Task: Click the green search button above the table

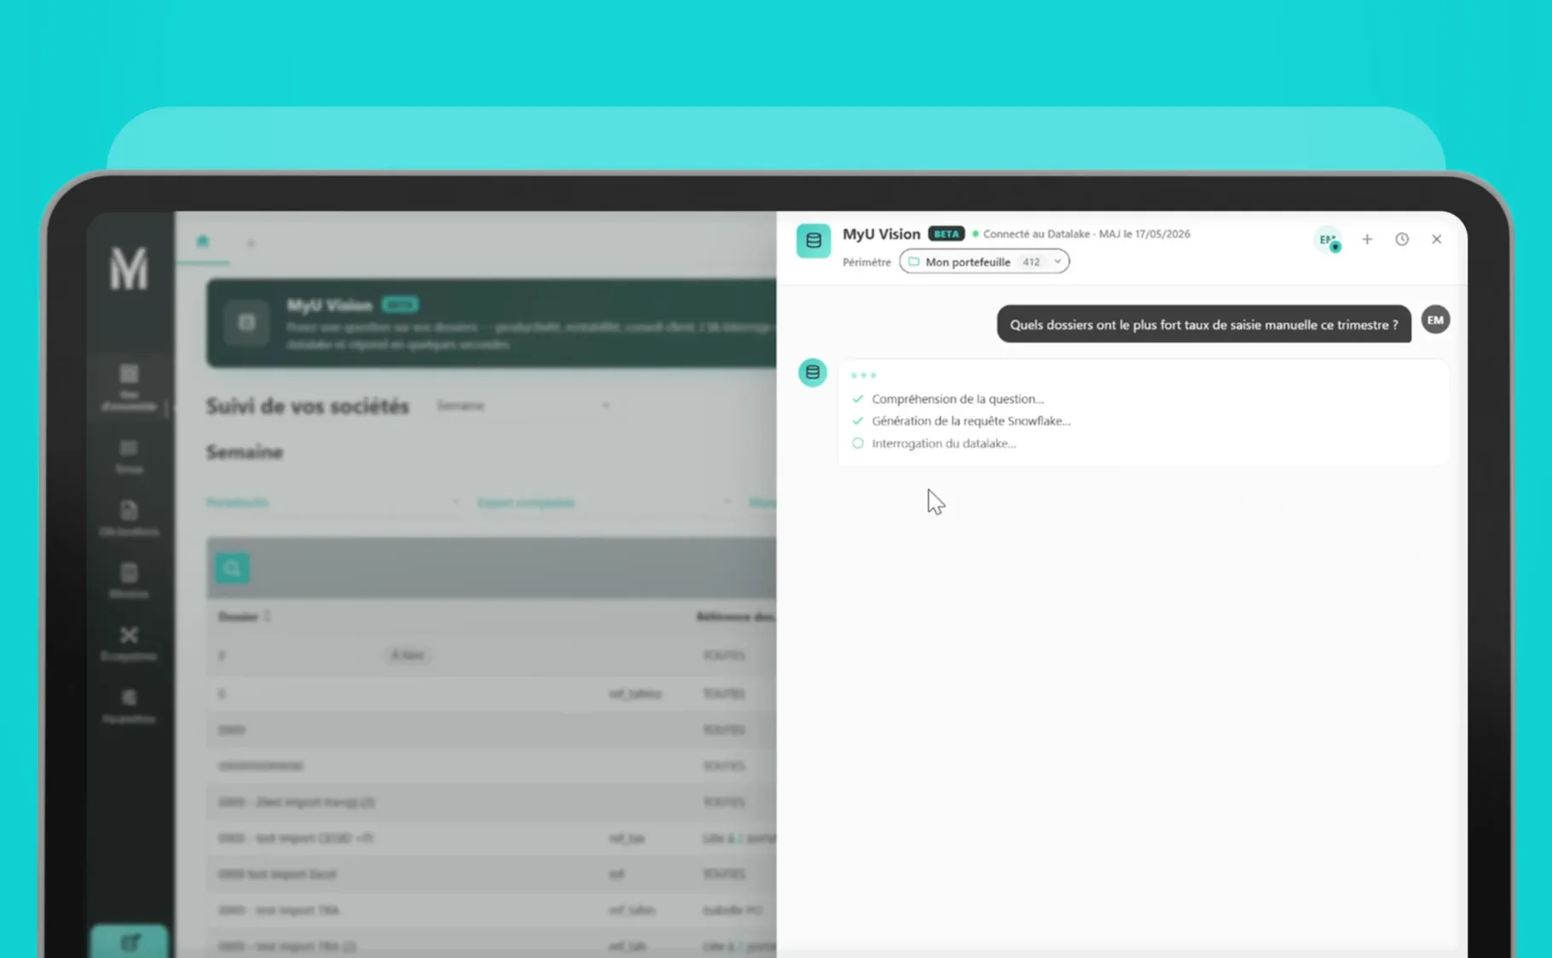Action: (x=232, y=568)
